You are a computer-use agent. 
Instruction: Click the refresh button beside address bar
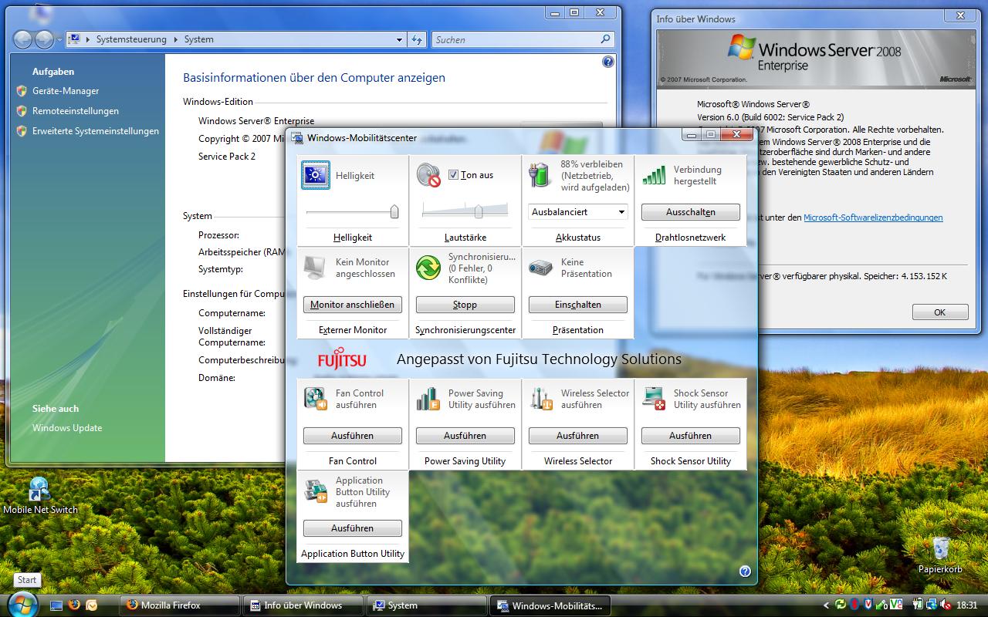point(417,39)
